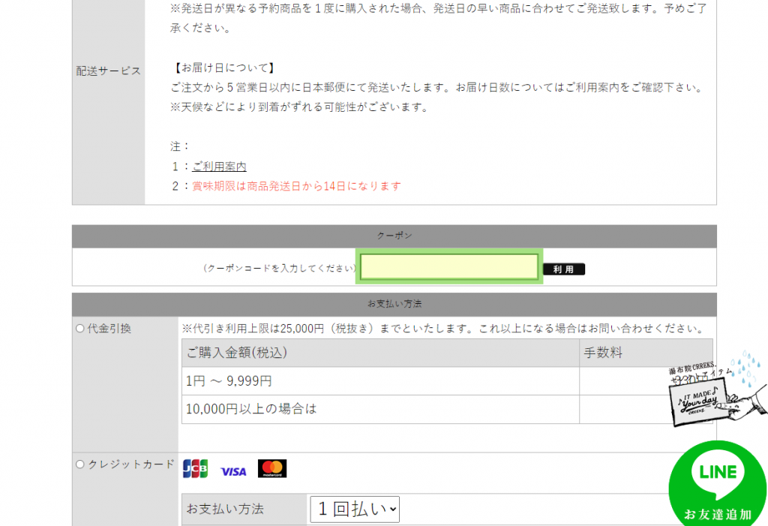Choose the クレジットカード radio button

80,464
